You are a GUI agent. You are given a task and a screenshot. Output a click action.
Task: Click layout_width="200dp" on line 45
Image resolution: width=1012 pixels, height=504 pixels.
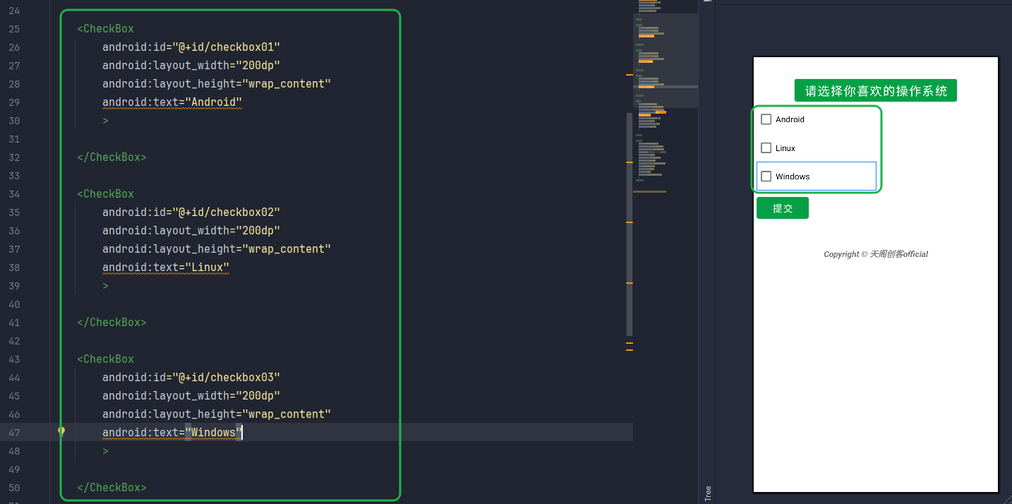coord(191,396)
